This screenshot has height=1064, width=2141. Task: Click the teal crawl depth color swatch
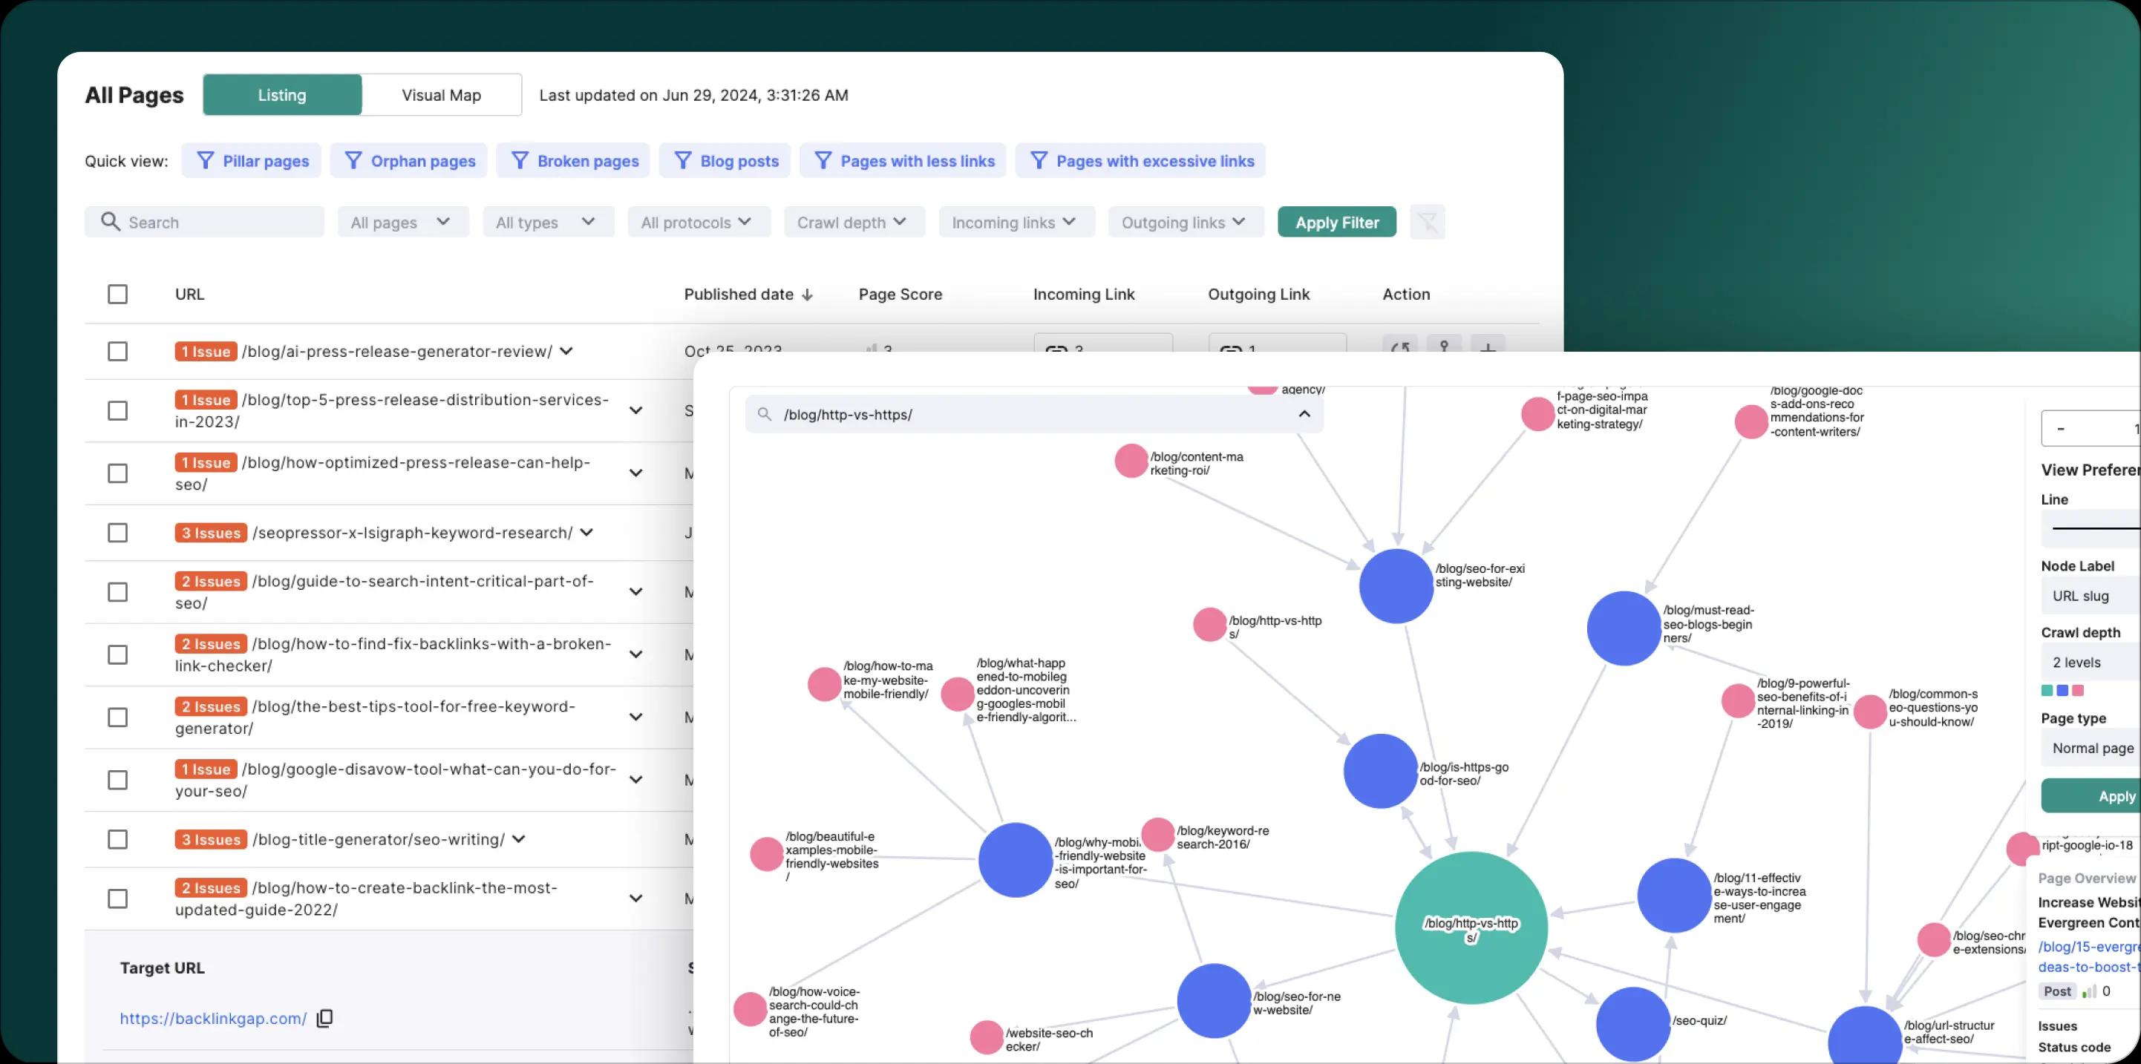click(x=2047, y=690)
